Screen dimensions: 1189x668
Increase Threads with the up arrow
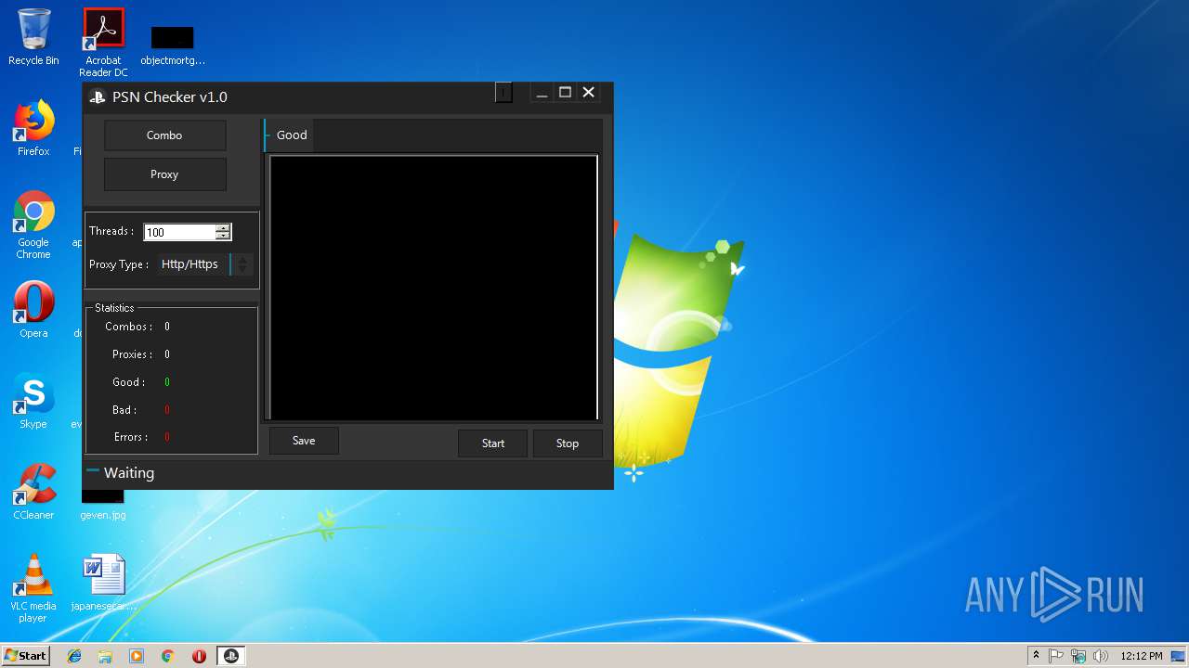[223, 228]
